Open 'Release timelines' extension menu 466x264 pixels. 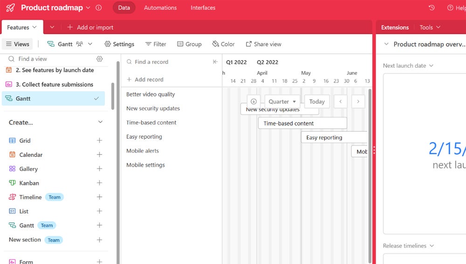click(408, 246)
